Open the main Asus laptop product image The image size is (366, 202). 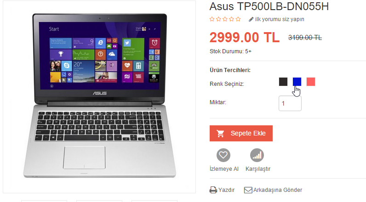99,97
